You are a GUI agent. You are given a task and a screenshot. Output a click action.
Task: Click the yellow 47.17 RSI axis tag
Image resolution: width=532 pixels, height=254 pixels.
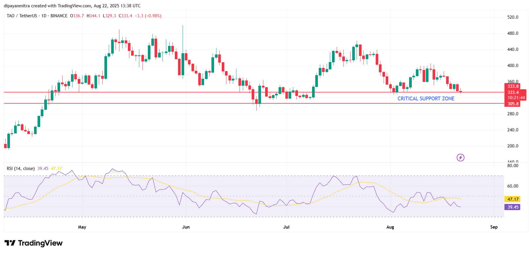pos(513,199)
